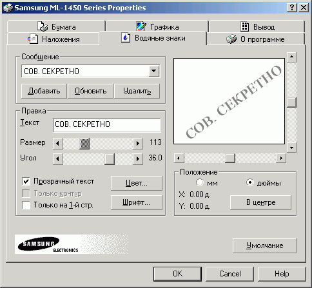Click the Наложения tab overlay icon
This screenshot has width=312, height=288.
point(33,39)
